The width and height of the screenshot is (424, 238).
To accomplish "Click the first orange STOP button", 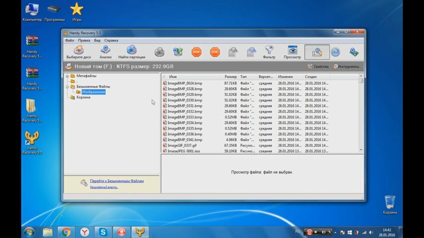I will (196, 52).
